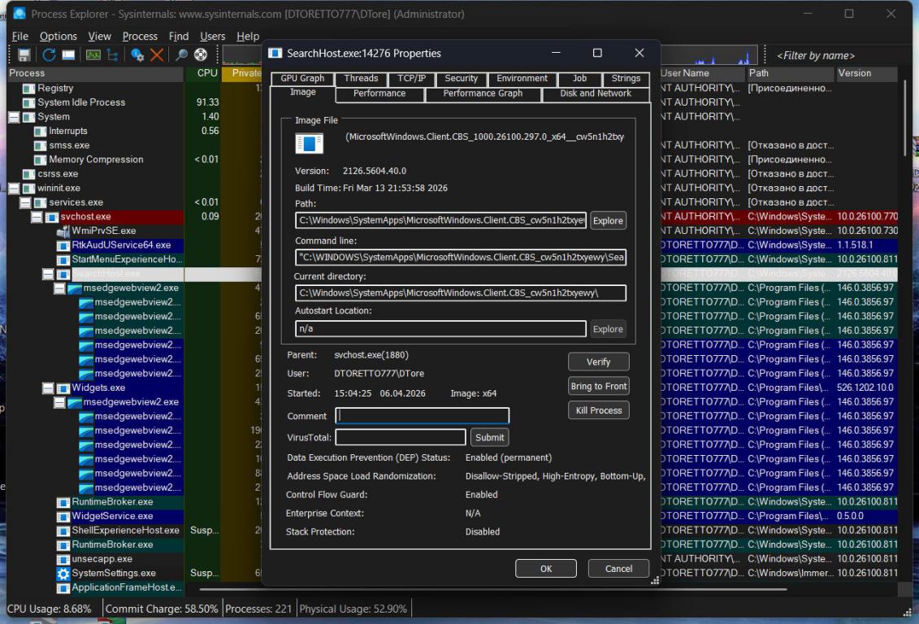Image resolution: width=919 pixels, height=624 pixels.
Task: Click the Save floppy disk toolbar icon
Action: (x=24, y=55)
